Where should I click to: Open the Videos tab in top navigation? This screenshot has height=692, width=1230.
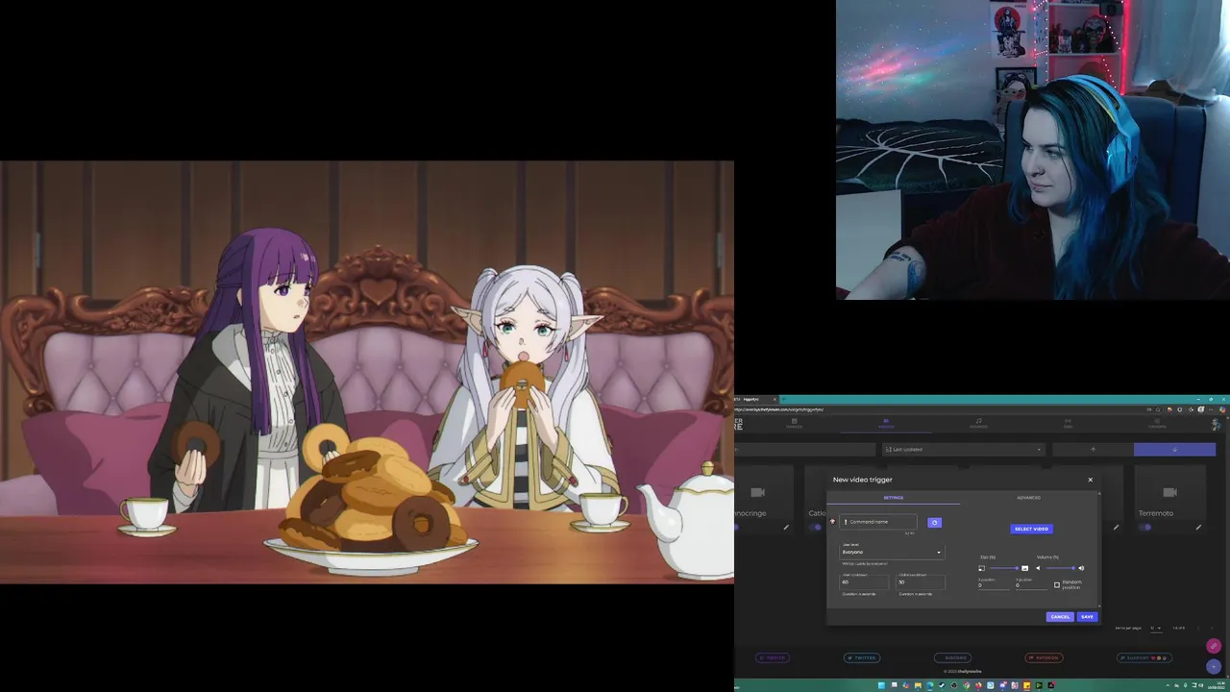[x=886, y=424]
